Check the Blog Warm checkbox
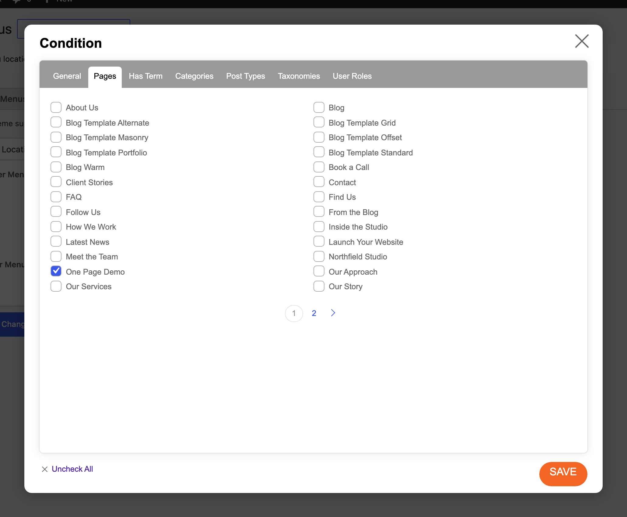Screen dimensions: 627x517 (x=56, y=167)
